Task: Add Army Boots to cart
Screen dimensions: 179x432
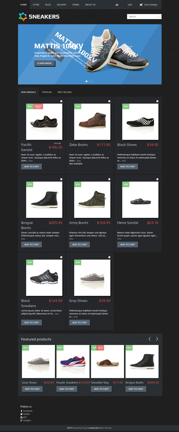Action: (79, 244)
